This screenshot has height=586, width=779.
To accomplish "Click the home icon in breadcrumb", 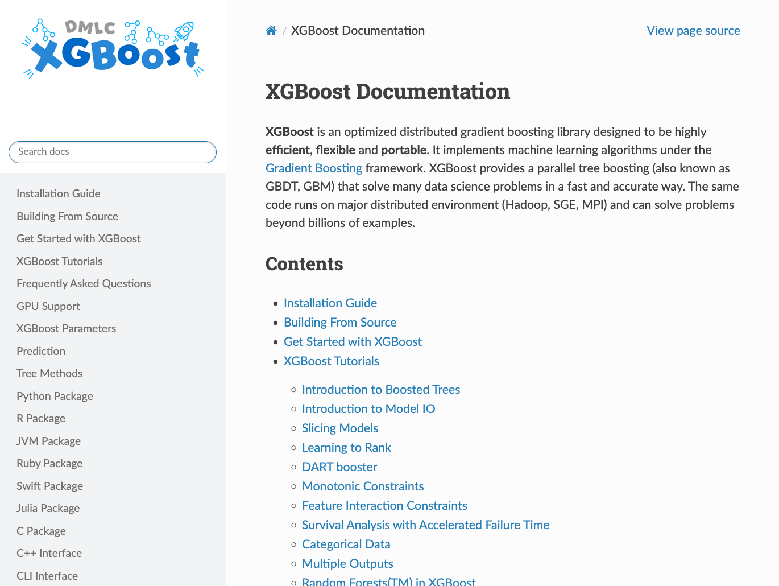I will point(271,31).
